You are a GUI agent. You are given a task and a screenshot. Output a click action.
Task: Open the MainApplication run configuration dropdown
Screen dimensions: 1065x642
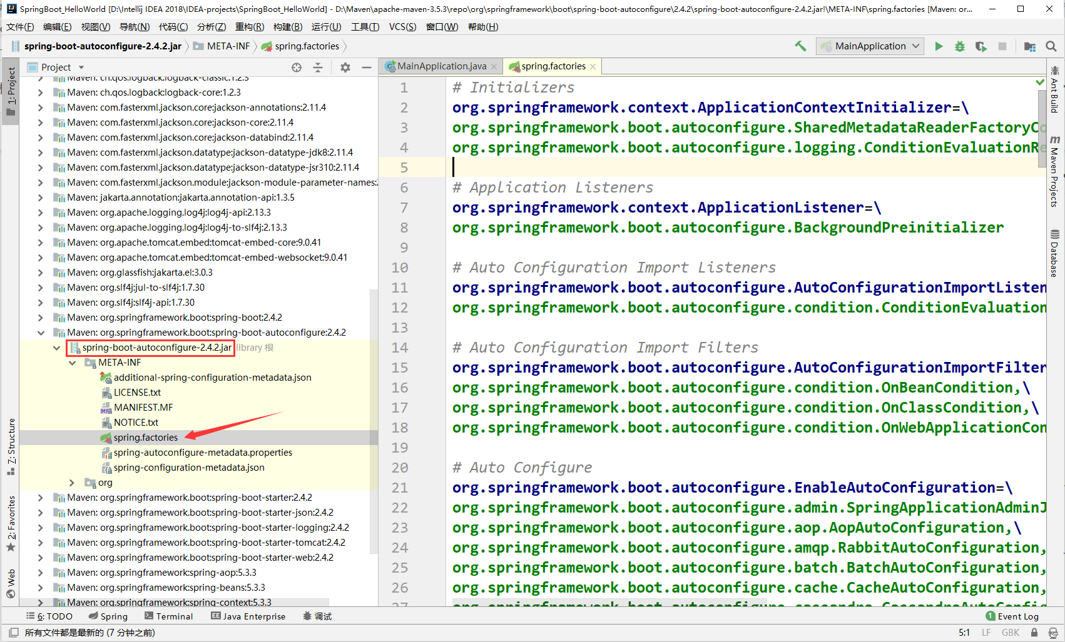coord(870,46)
